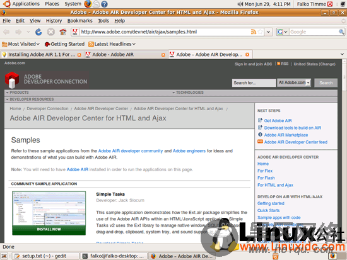Open the System menu

coord(73,4)
